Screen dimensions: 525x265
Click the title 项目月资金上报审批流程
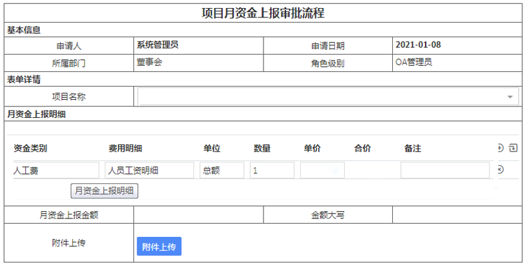click(263, 13)
